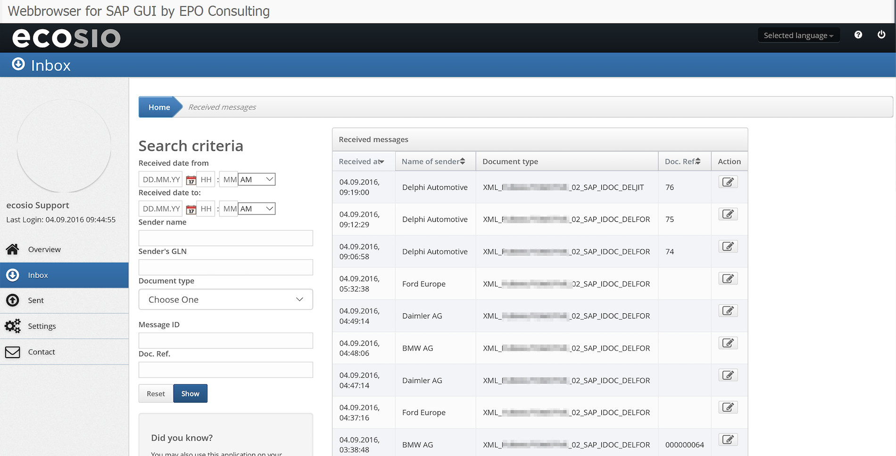Sort table by Received at column
896x456 pixels.
[x=362, y=162]
